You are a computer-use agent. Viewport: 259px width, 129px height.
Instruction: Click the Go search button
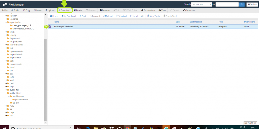[242, 5]
